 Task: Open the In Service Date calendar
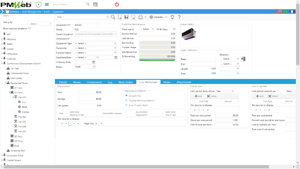94,62
